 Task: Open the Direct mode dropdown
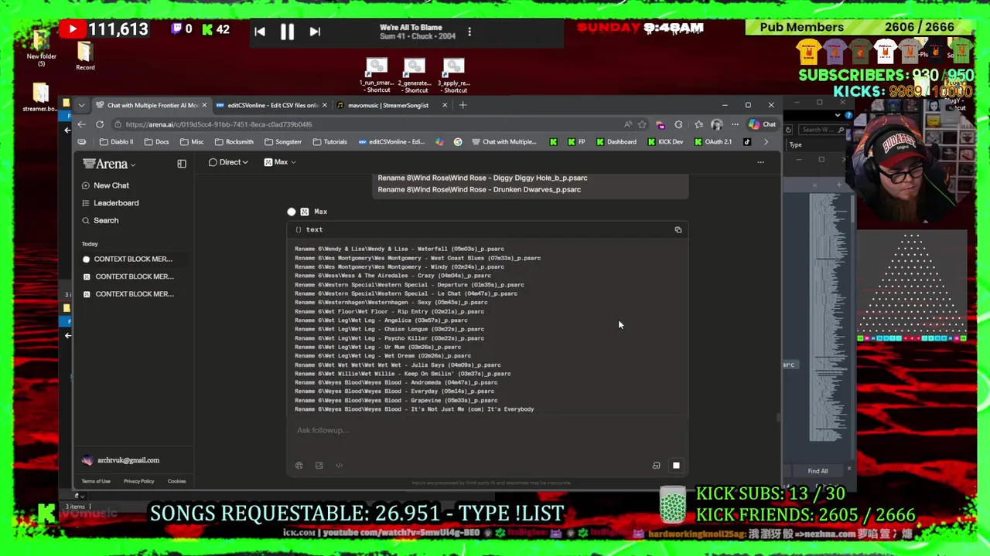228,162
